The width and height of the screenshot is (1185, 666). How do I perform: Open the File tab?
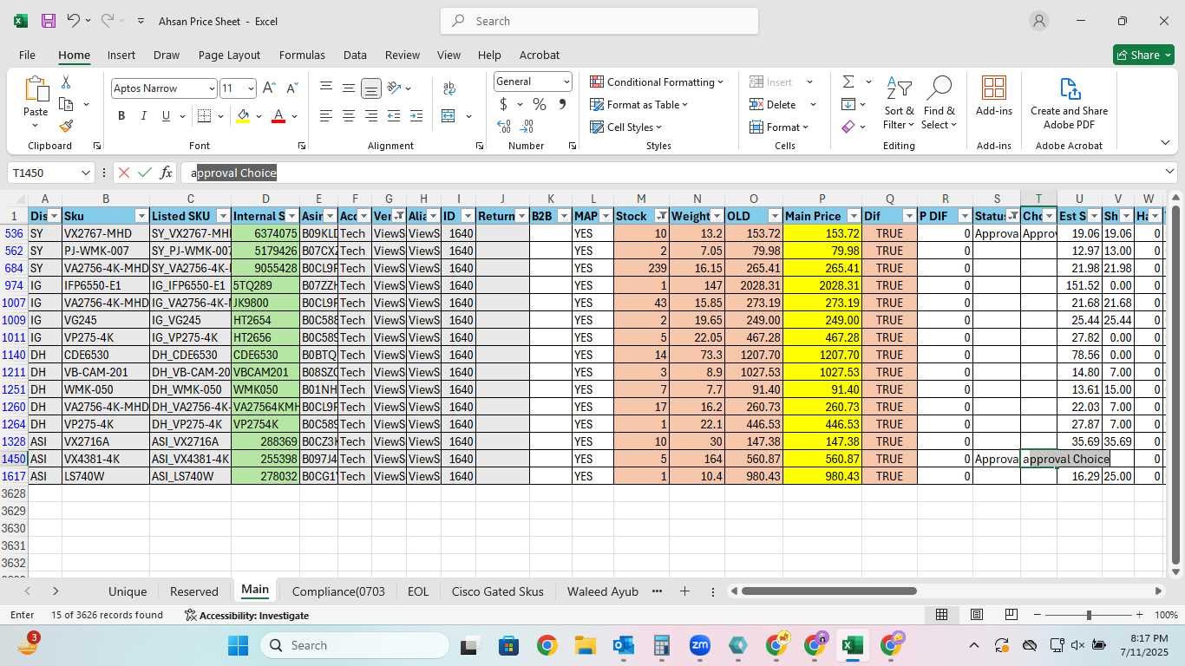[x=27, y=55]
